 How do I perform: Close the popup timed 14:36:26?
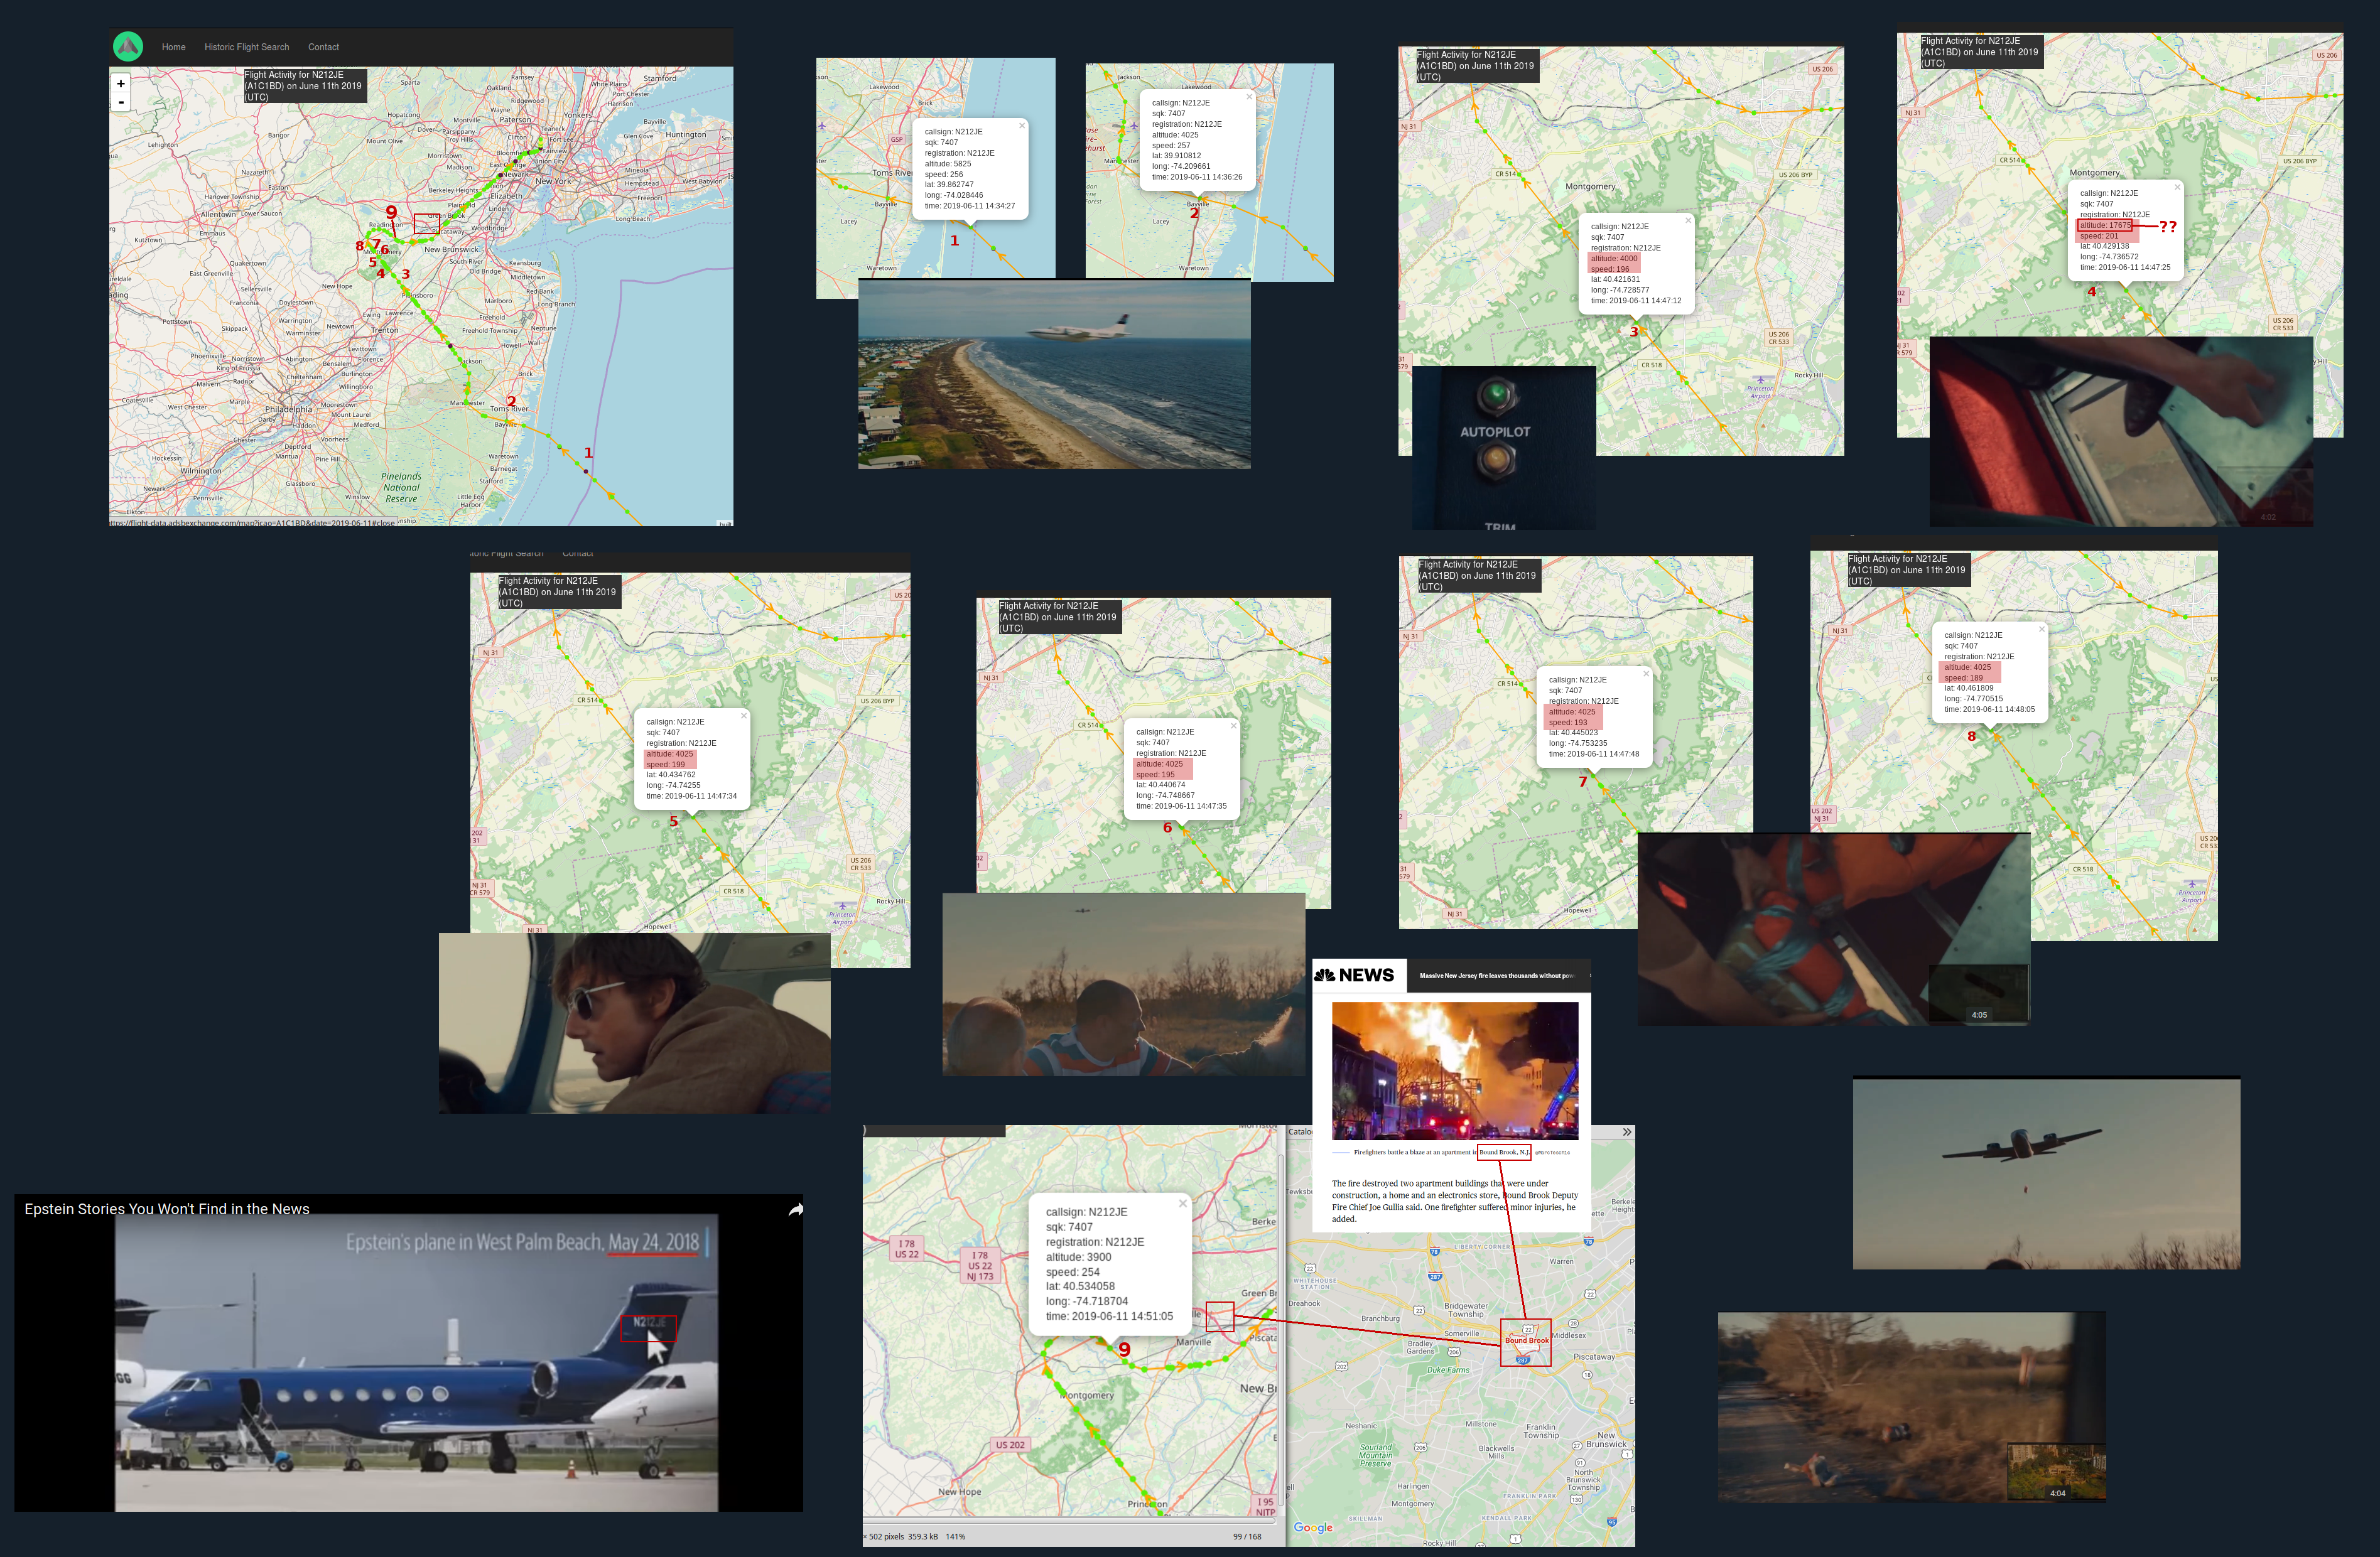click(x=1249, y=96)
